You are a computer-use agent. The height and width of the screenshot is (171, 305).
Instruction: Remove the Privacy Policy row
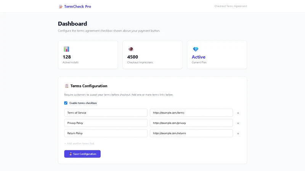(238, 123)
